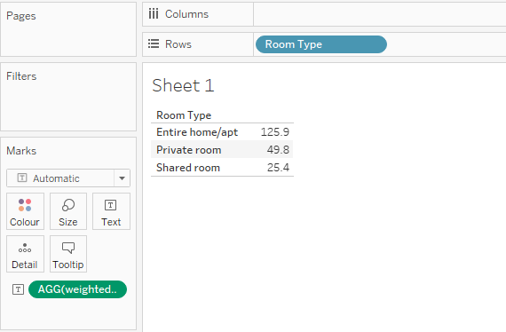Click the Room Type column header

tap(184, 115)
